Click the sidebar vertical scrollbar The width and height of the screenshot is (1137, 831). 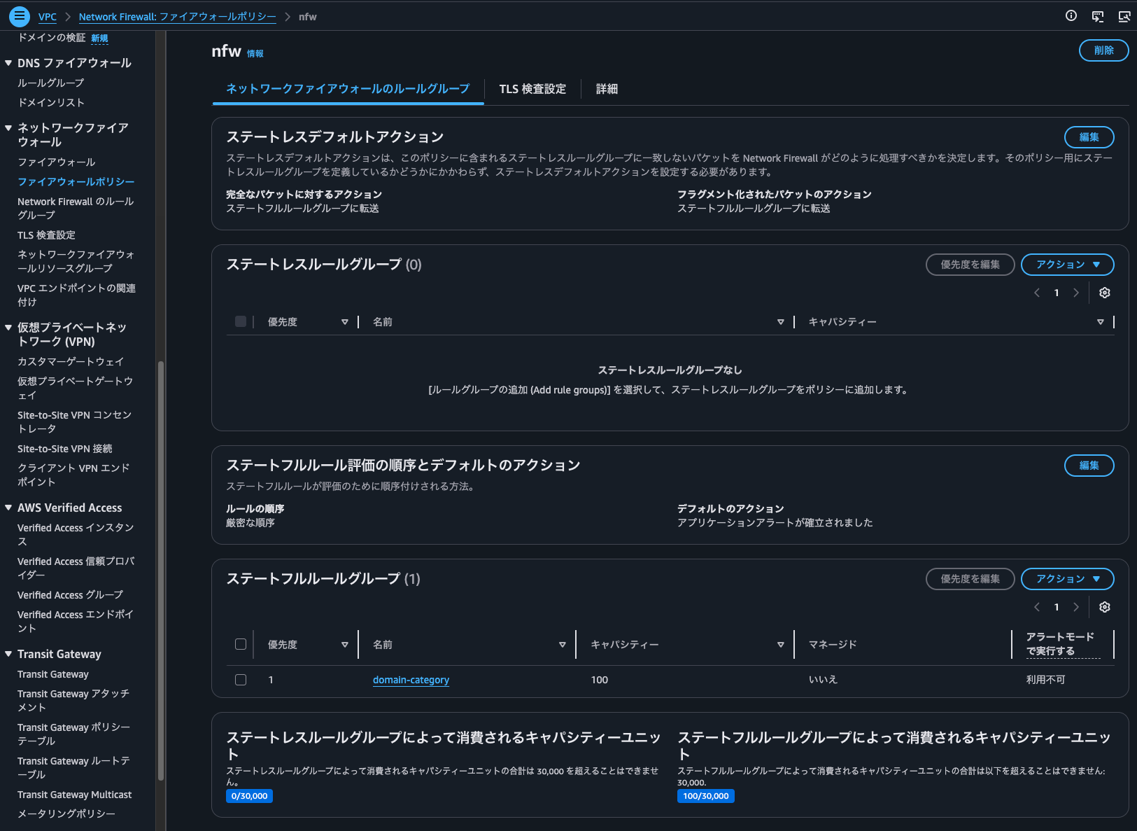(161, 560)
